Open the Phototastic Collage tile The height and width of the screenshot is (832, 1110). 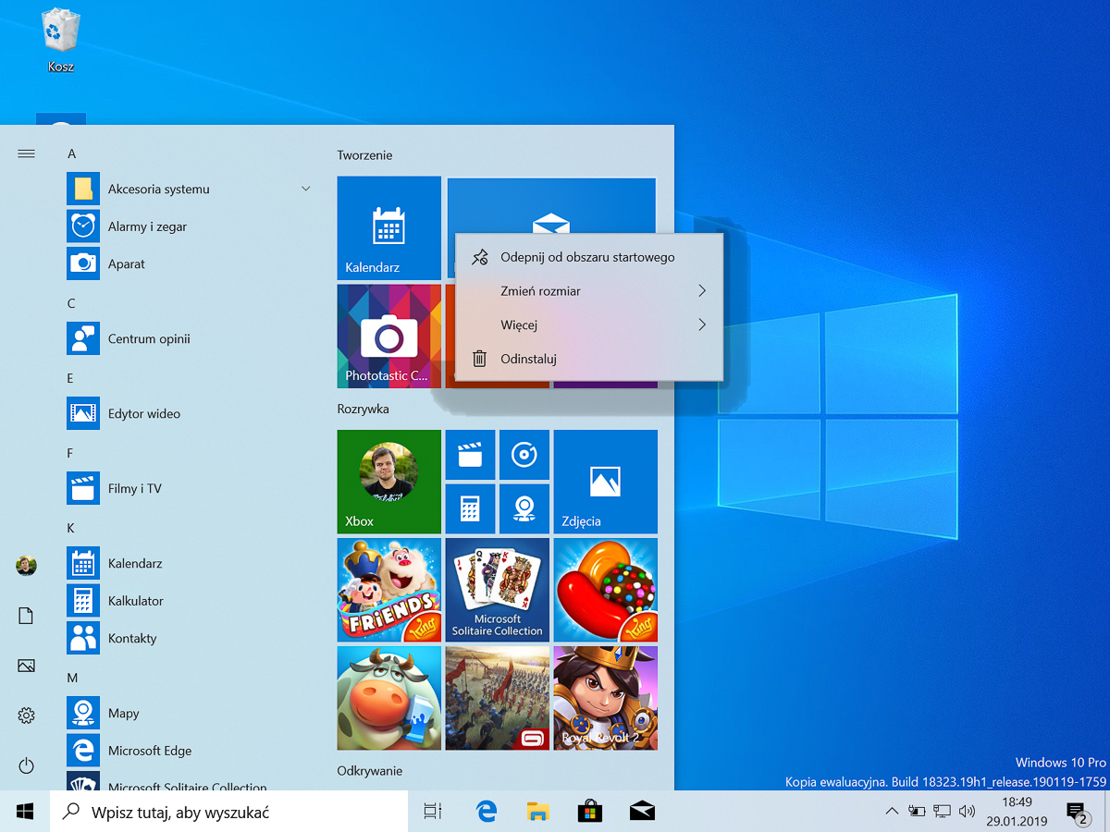(388, 336)
